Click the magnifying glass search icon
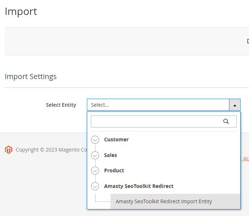This screenshot has width=249, height=216. click(x=226, y=121)
